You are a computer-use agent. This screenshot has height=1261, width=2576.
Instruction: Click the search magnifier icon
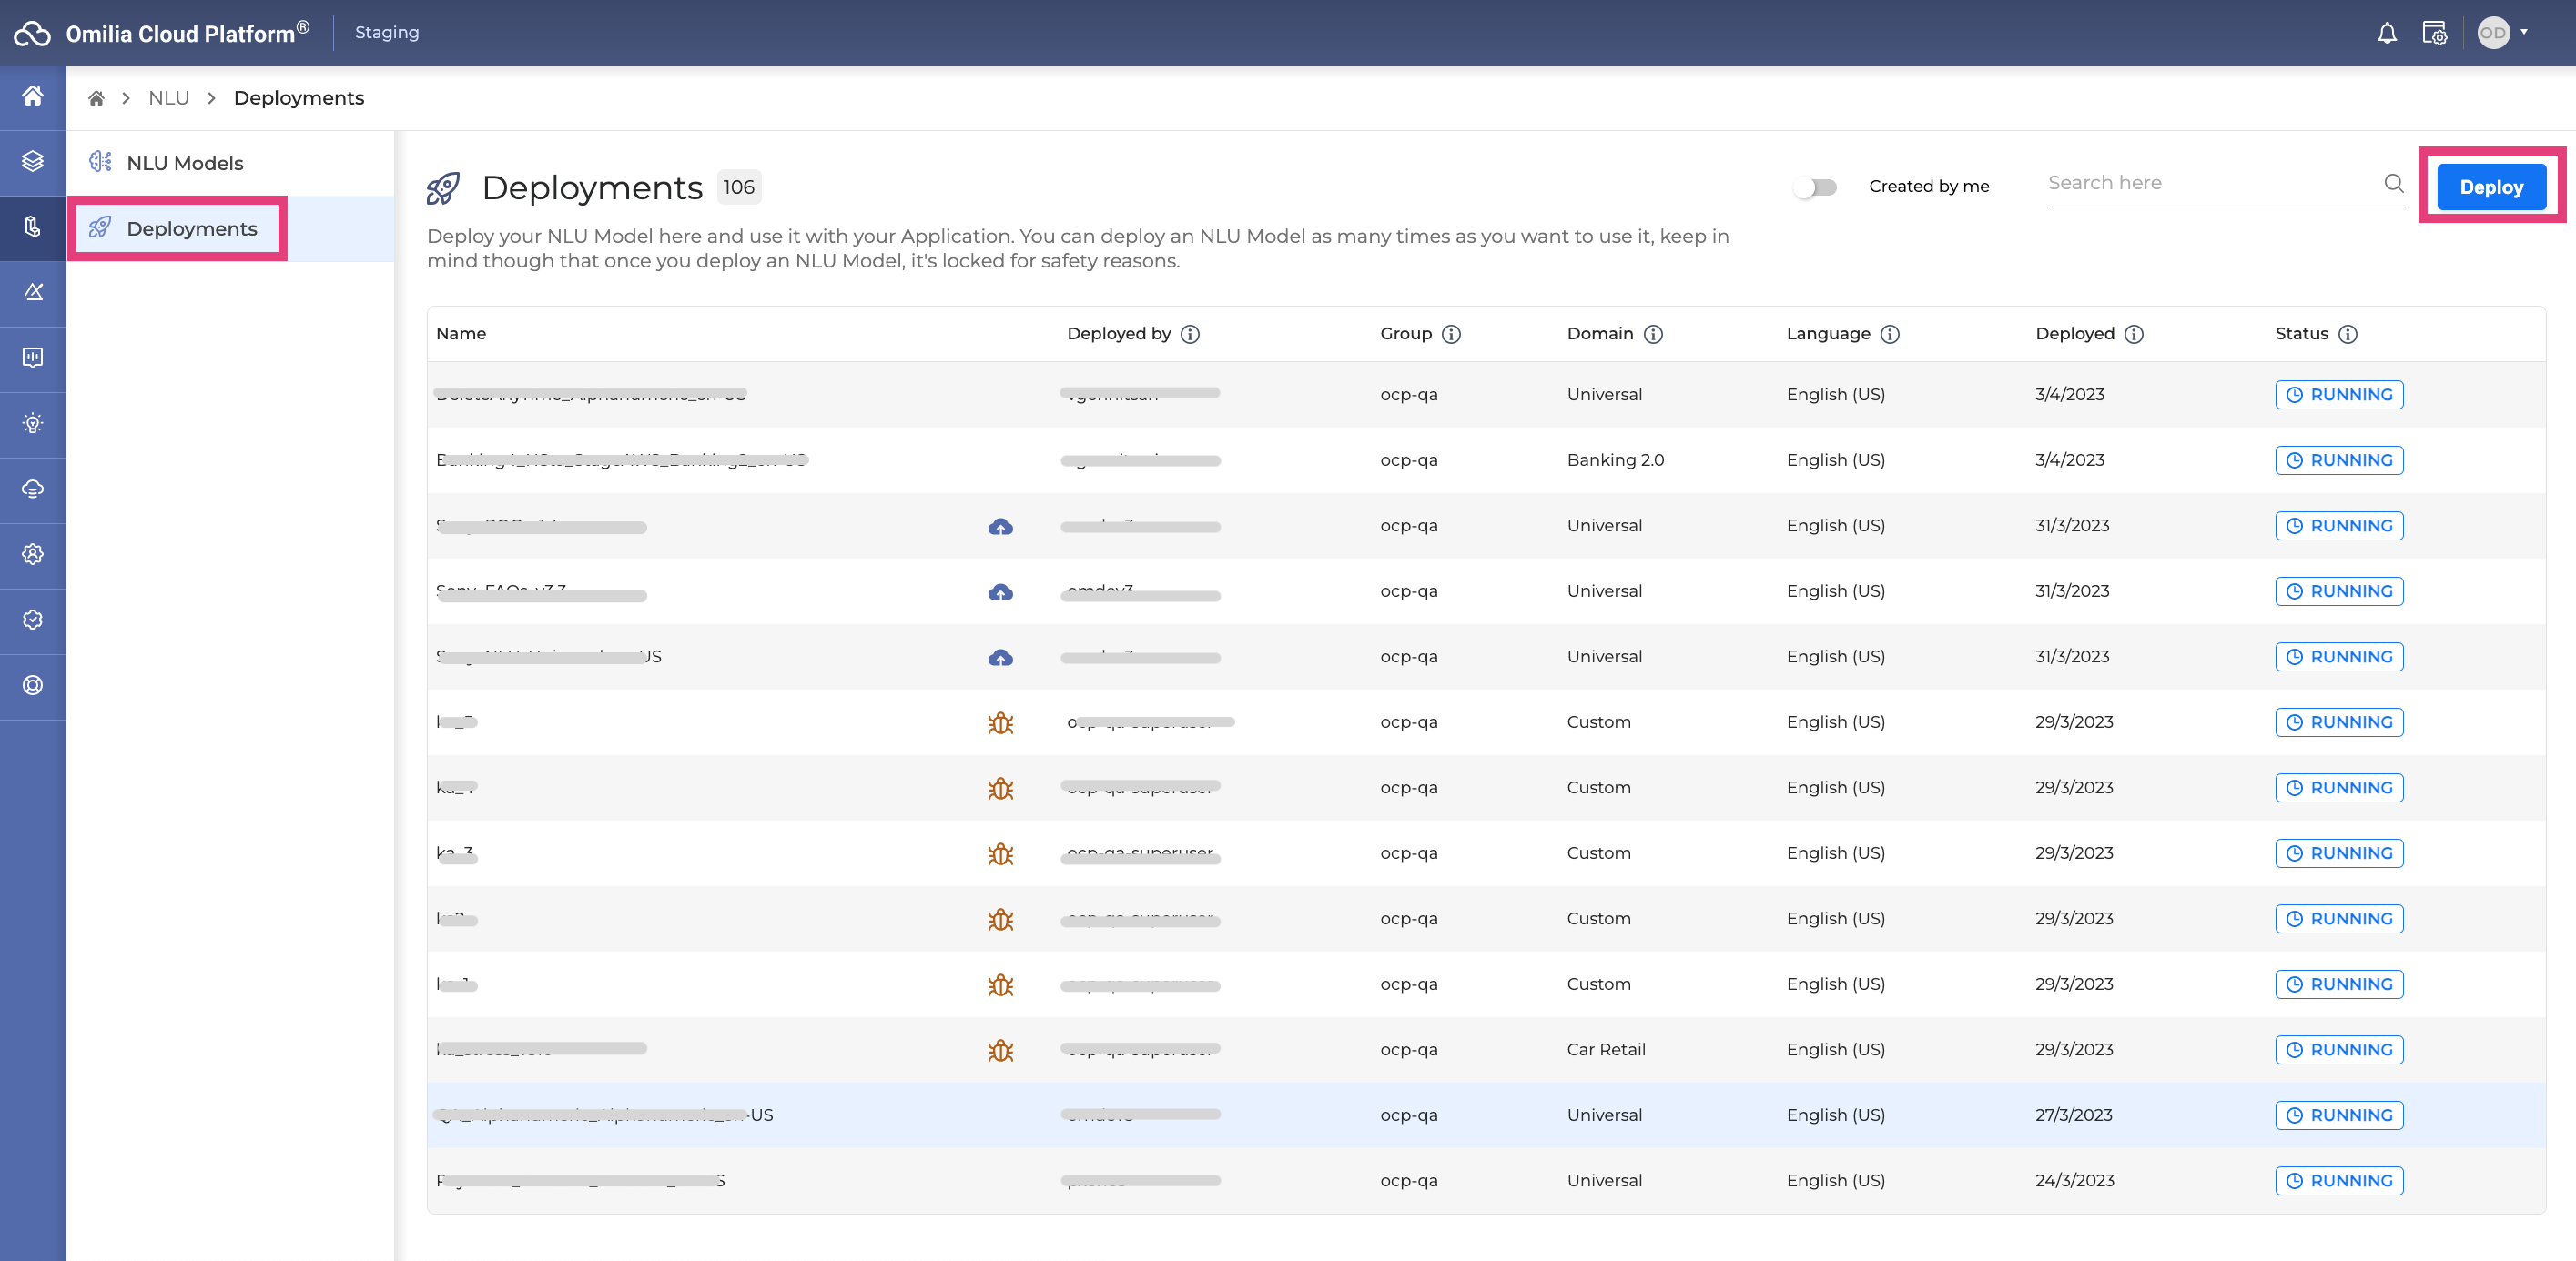[x=2393, y=183]
